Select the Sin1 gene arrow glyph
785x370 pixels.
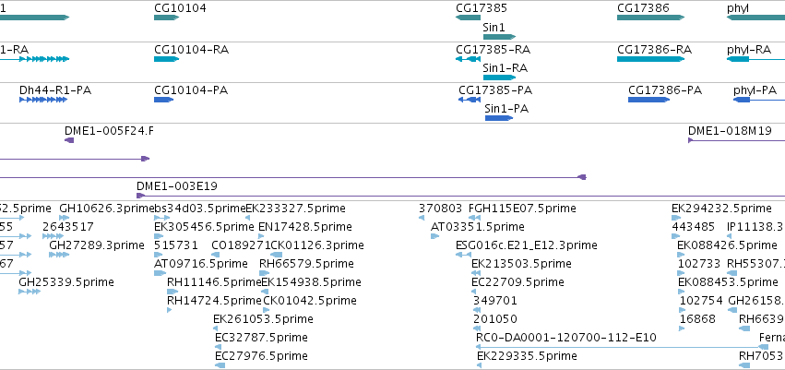coord(499,37)
